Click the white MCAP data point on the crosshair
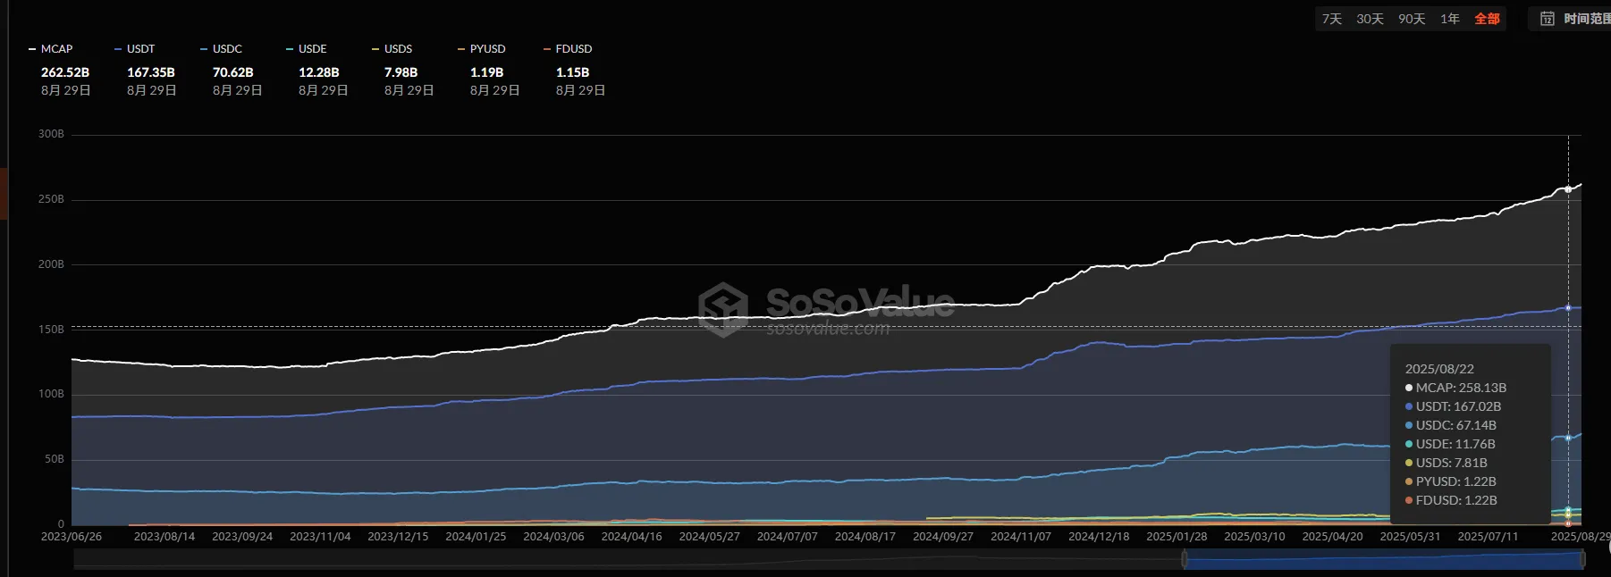1611x577 pixels. [1568, 189]
